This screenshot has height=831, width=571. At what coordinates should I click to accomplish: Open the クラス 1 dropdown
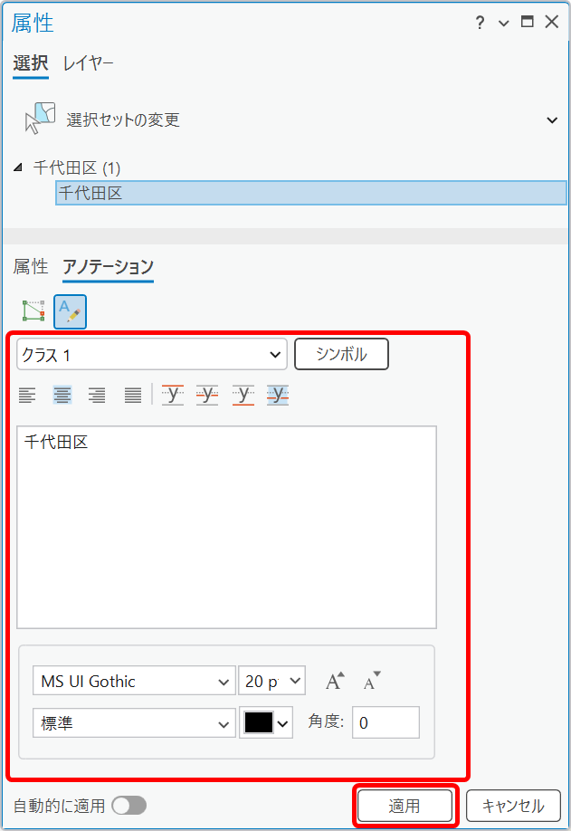tap(151, 355)
